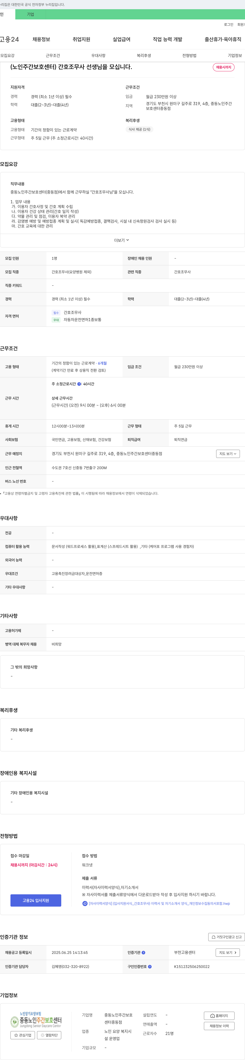
Task: Click the 고용24 site logo
Action: point(9,39)
